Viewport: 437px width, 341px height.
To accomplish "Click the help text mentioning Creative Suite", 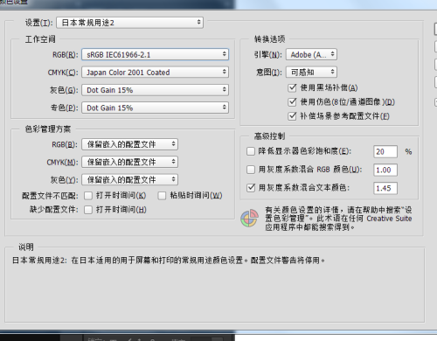I will pyautogui.click(x=338, y=219).
